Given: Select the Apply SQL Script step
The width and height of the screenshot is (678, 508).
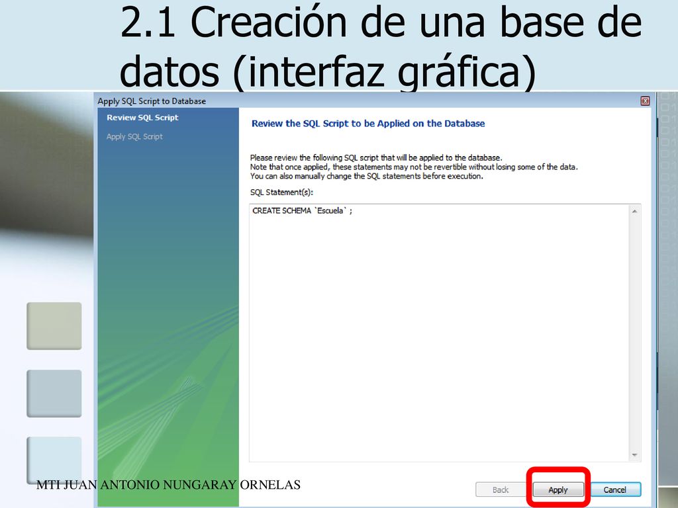Looking at the screenshot, I should pyautogui.click(x=134, y=136).
